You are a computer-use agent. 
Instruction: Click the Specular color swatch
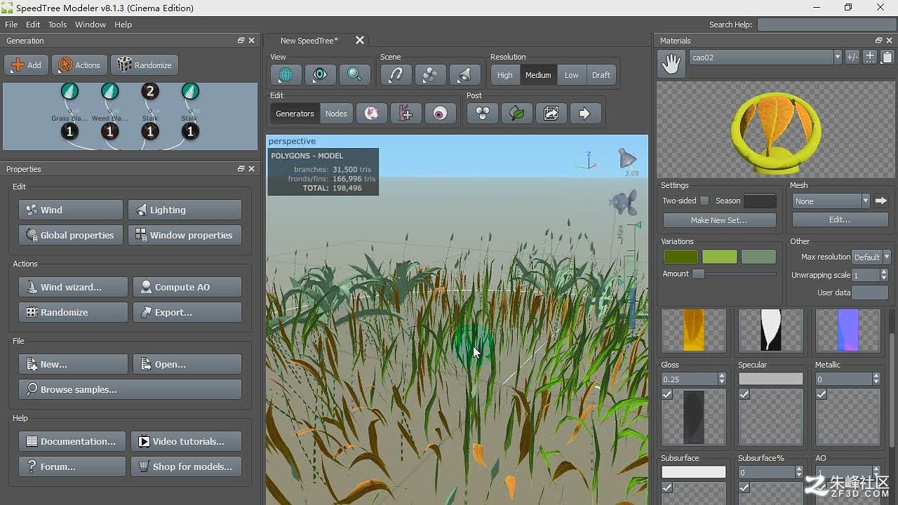tap(770, 379)
